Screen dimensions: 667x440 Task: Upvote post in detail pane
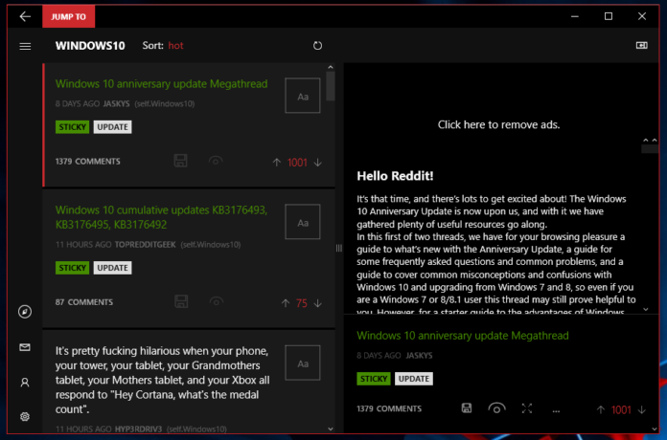(601, 409)
